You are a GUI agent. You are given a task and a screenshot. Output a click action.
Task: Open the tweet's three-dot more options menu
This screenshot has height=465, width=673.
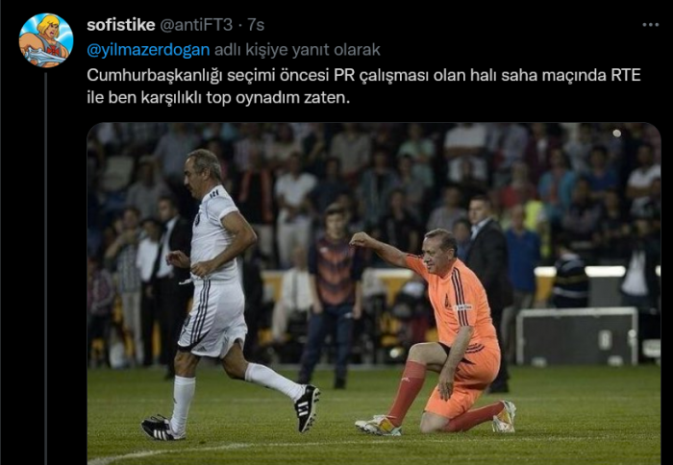[650, 25]
